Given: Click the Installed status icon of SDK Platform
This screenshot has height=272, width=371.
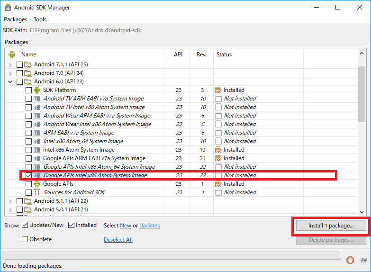Looking at the screenshot, I should [x=218, y=90].
